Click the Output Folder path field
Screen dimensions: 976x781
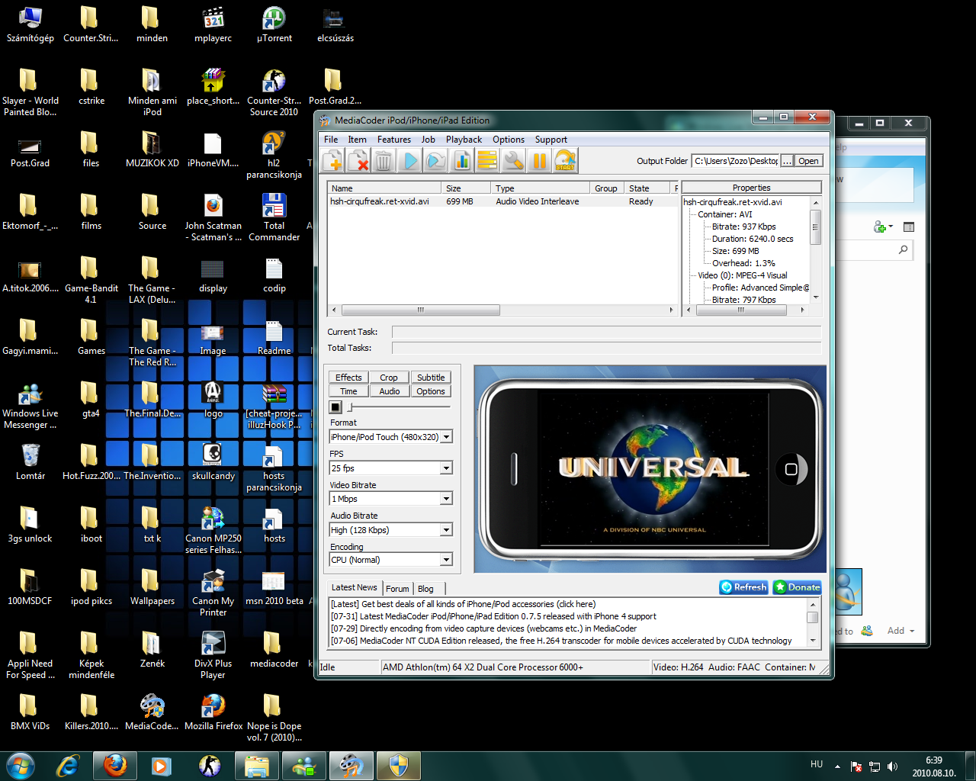point(735,161)
